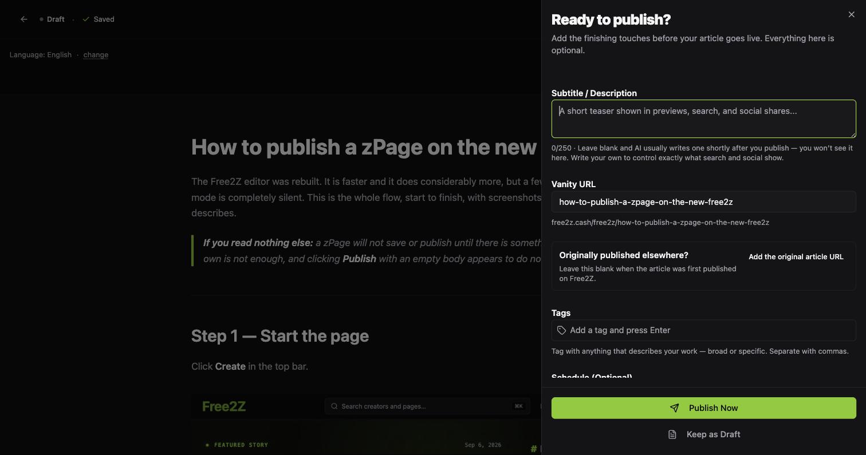Click the Search creators and pages box
866x455 pixels.
click(427, 406)
